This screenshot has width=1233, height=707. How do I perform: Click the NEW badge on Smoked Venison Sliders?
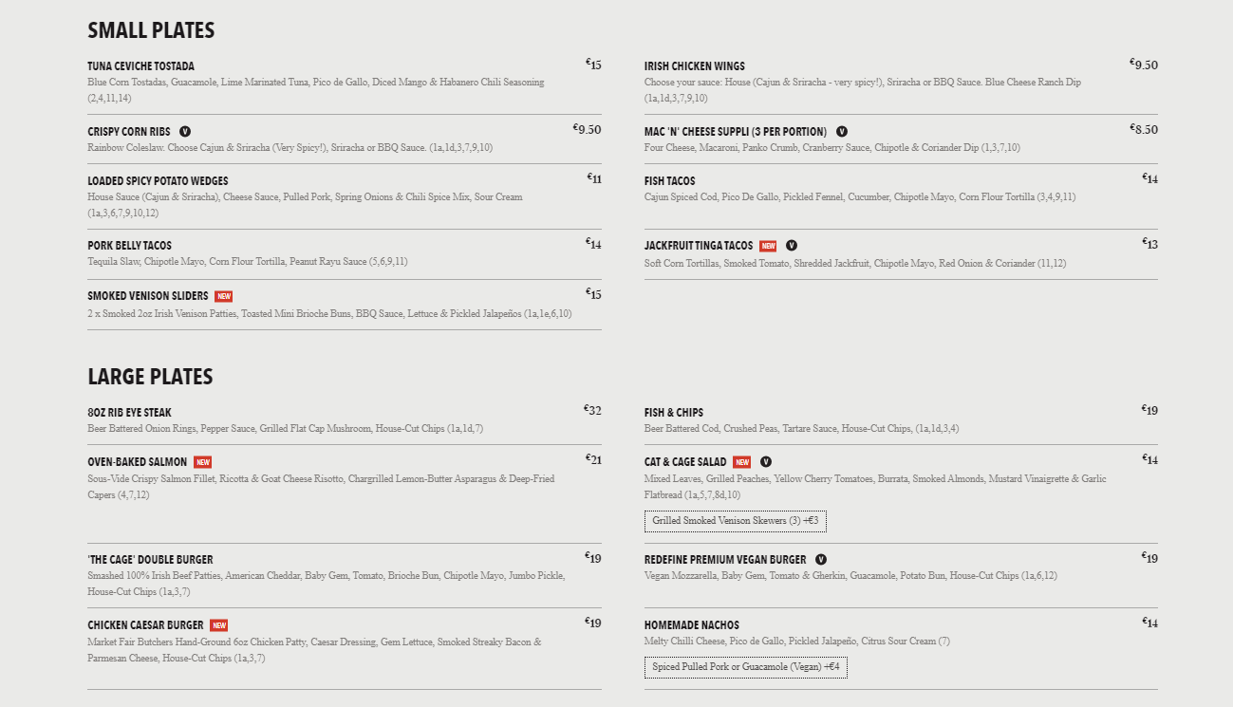click(x=223, y=296)
